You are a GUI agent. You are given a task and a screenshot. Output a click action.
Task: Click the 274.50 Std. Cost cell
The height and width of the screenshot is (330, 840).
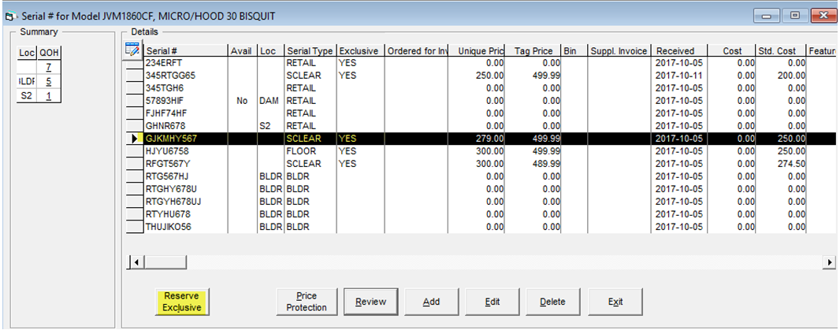[781, 163]
